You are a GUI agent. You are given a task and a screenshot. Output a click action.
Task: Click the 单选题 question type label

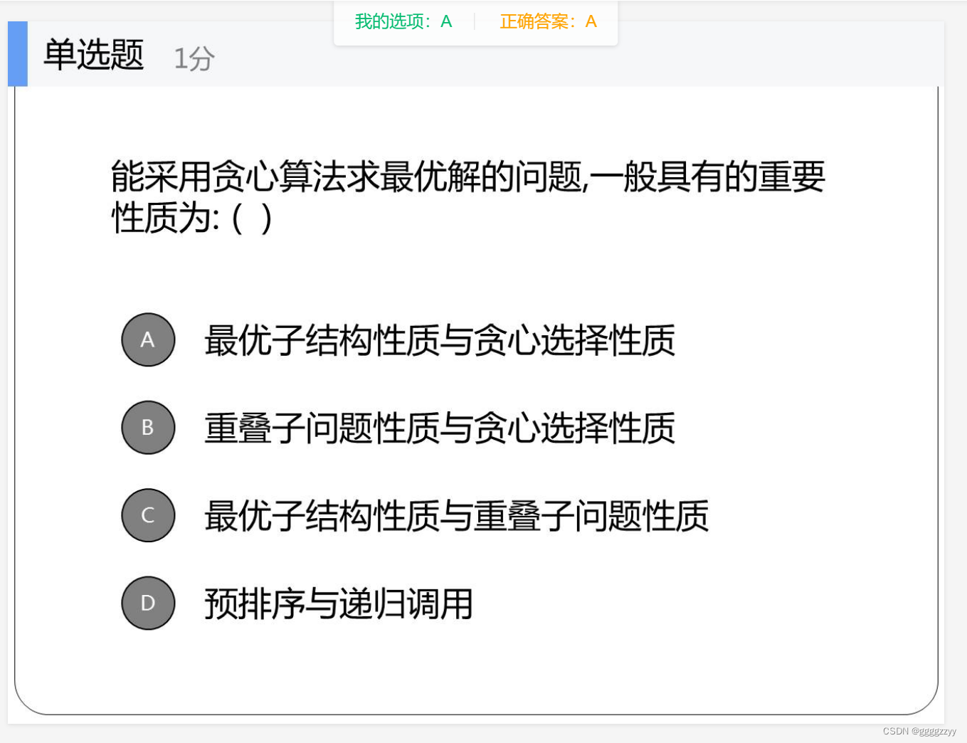[92, 53]
